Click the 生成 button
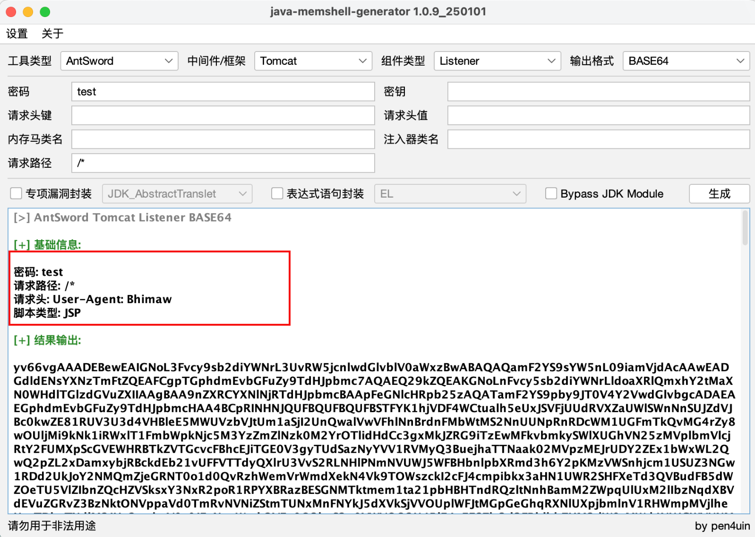755x537 pixels. pyautogui.click(x=719, y=194)
